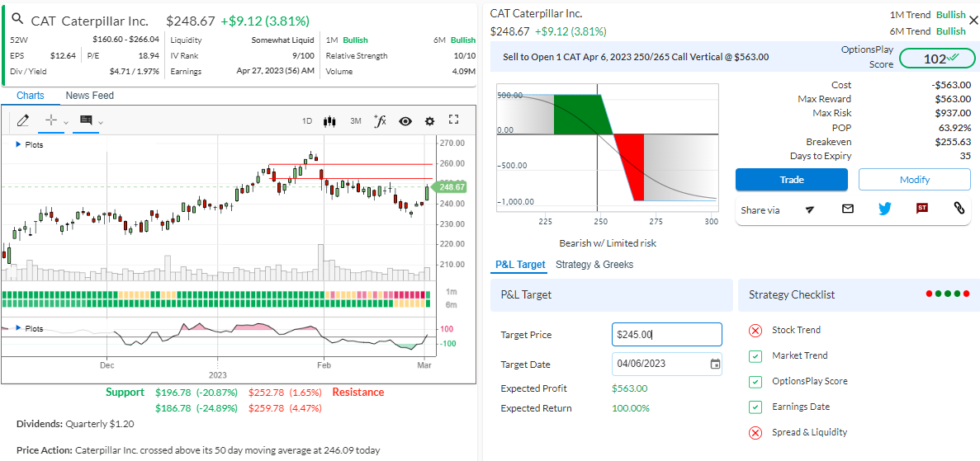The image size is (980, 461).
Task: Click the POP 63.92% value
Action: [x=955, y=128]
